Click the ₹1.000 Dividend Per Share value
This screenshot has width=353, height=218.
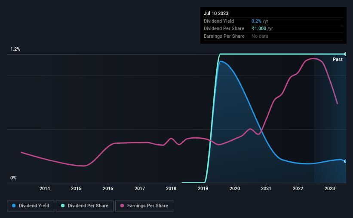pos(259,29)
